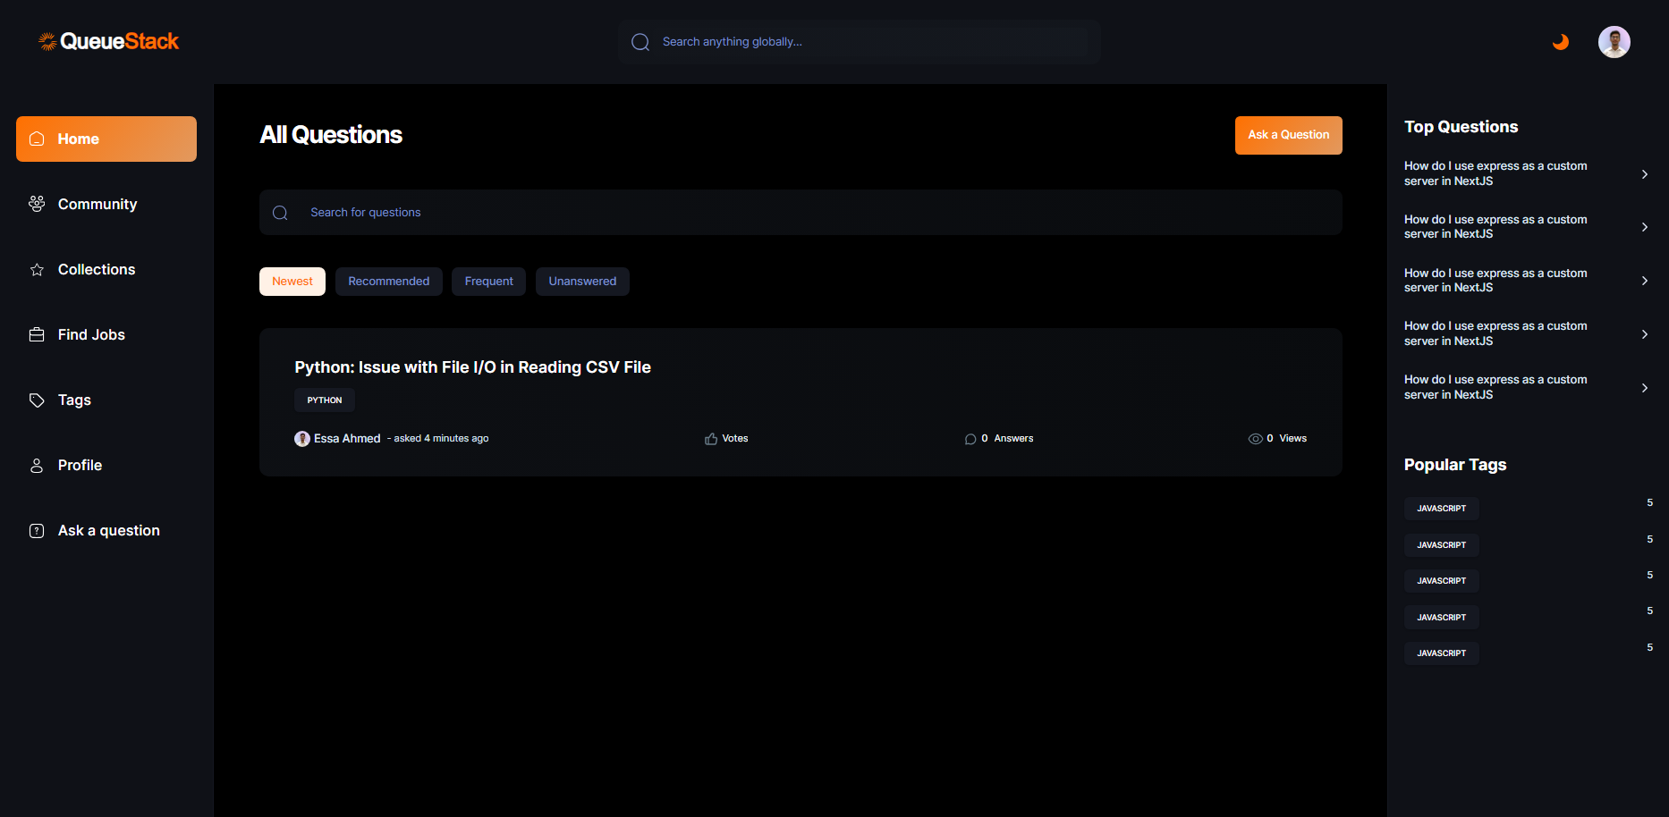
Task: Open third Top Questions chevron
Action: (1644, 281)
